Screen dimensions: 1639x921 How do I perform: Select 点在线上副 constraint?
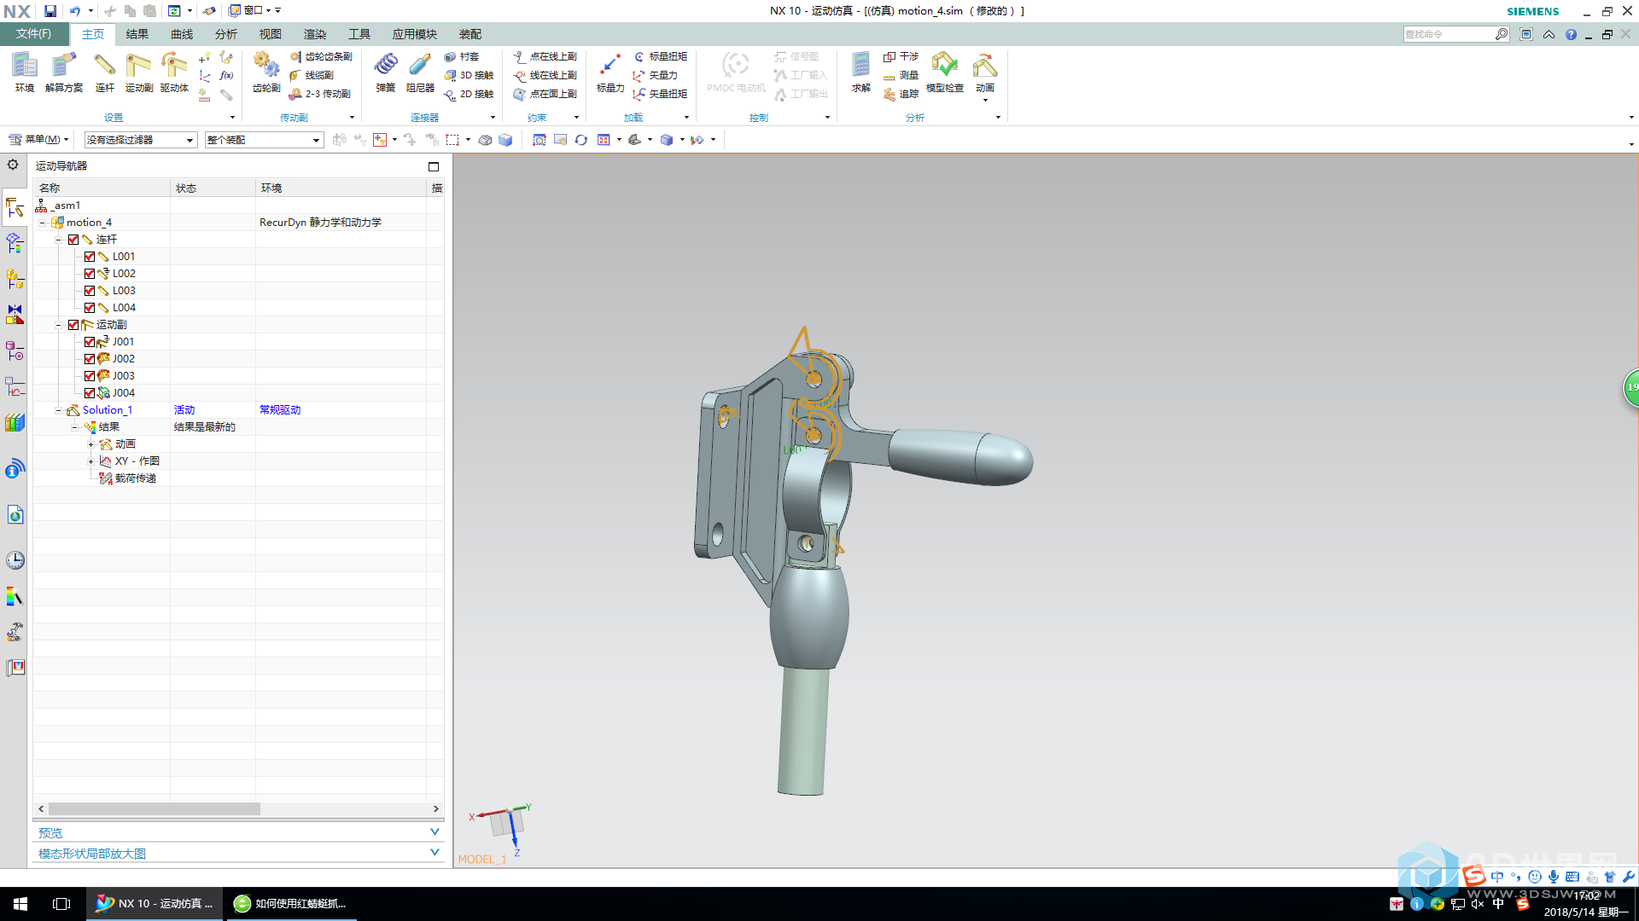[545, 56]
